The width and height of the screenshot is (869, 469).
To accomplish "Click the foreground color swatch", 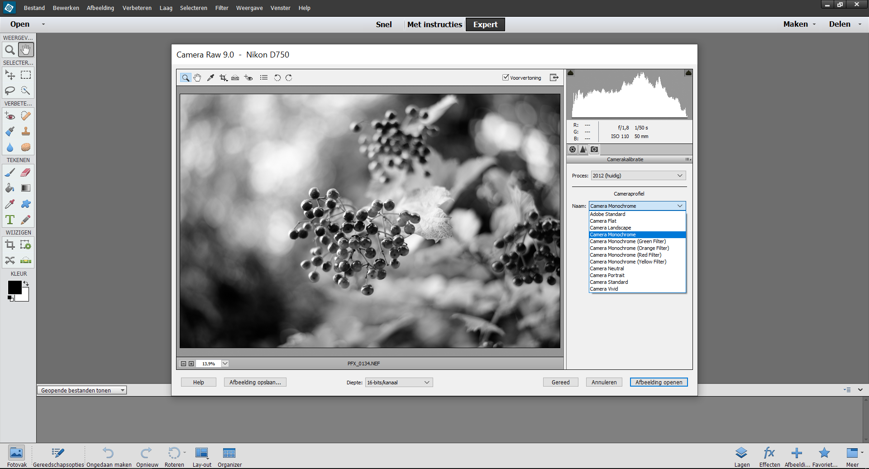I will [14, 287].
